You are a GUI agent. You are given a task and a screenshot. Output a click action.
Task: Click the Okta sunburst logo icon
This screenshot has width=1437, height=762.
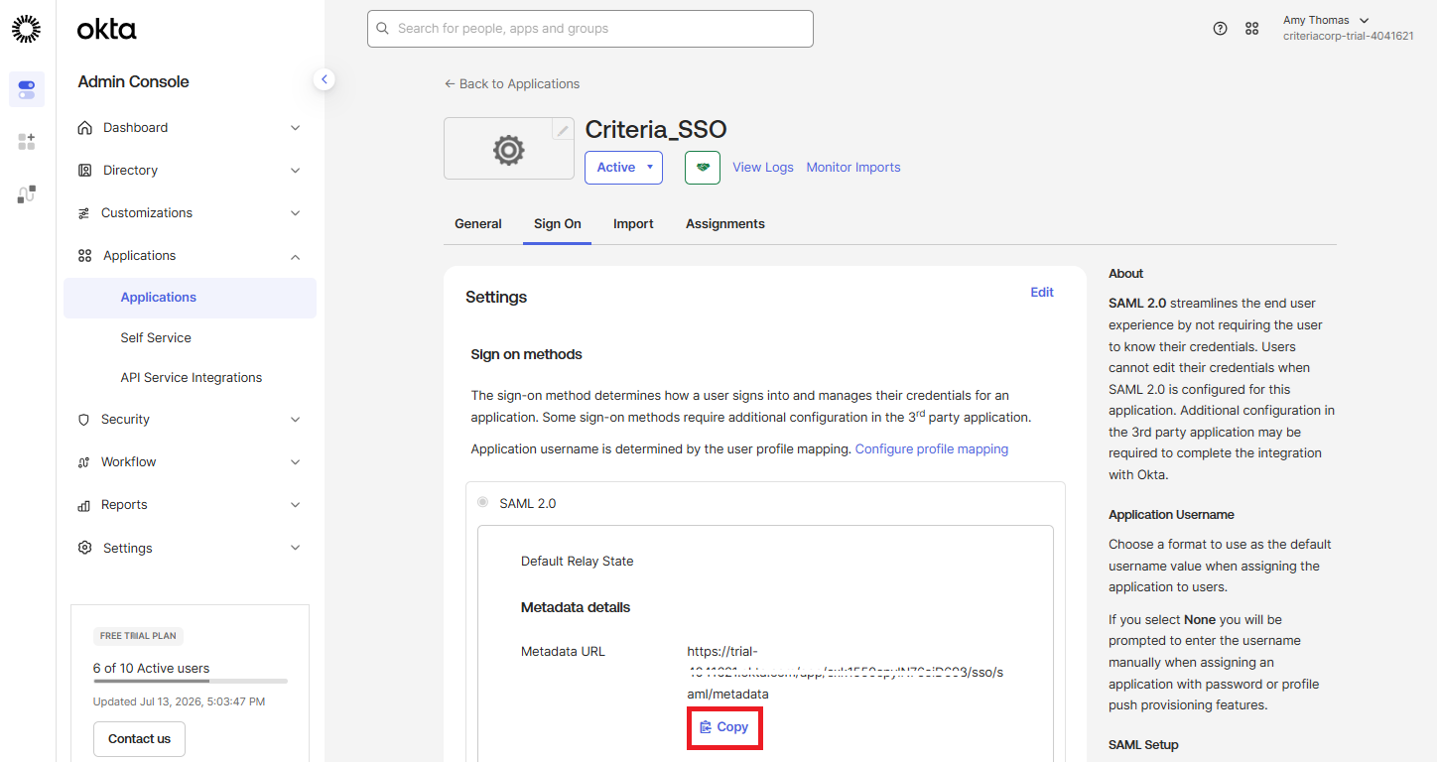pos(27,30)
